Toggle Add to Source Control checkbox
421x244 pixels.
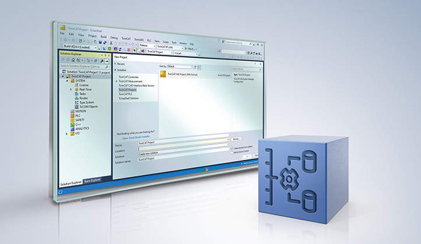coord(231,153)
